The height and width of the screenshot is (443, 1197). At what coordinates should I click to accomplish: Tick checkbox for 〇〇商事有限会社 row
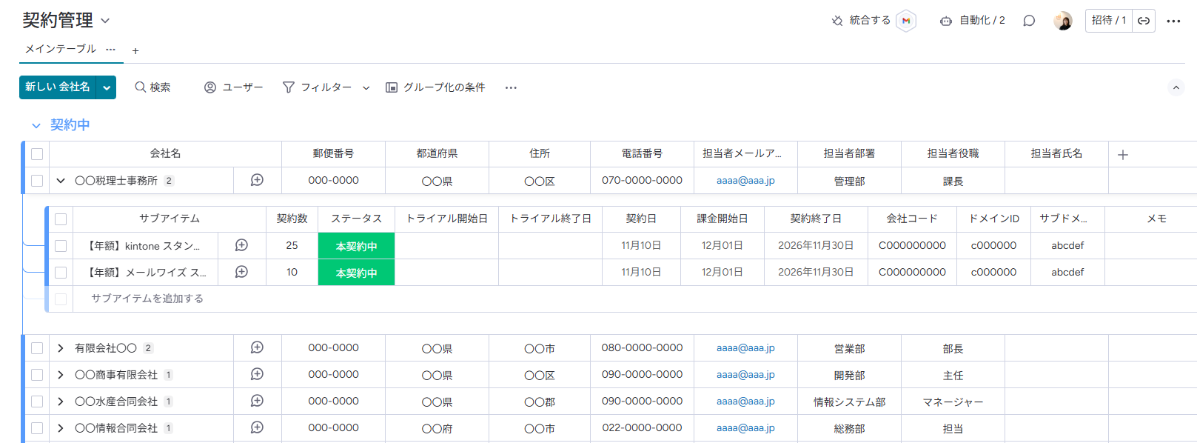pos(37,375)
